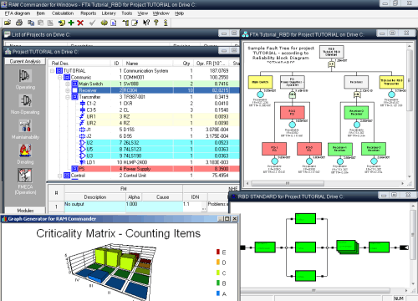The width and height of the screenshot is (418, 301).
Task: Collapse the TUTORIAL root tree node
Action: (x=52, y=71)
